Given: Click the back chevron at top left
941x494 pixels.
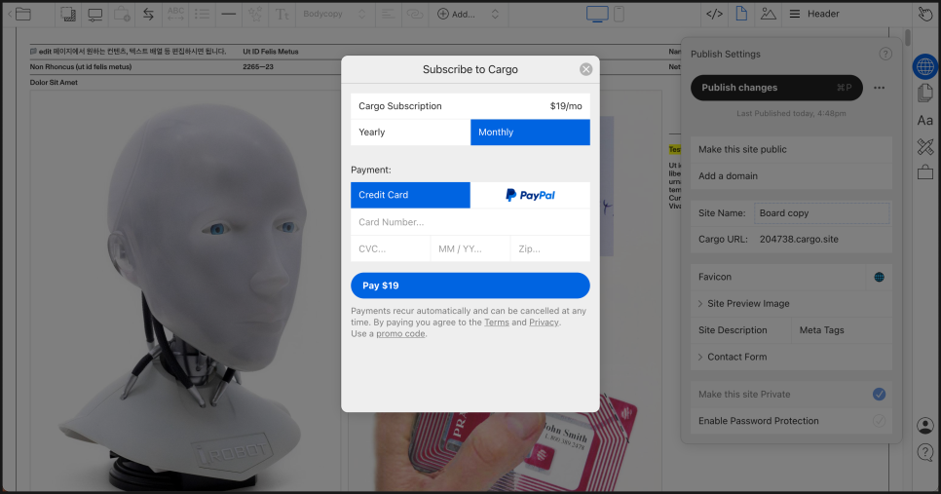Looking at the screenshot, I should point(10,14).
